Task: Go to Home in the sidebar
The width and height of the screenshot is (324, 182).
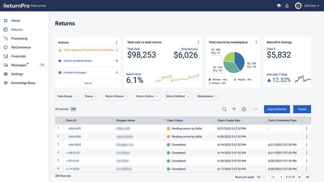Action: tap(16, 21)
